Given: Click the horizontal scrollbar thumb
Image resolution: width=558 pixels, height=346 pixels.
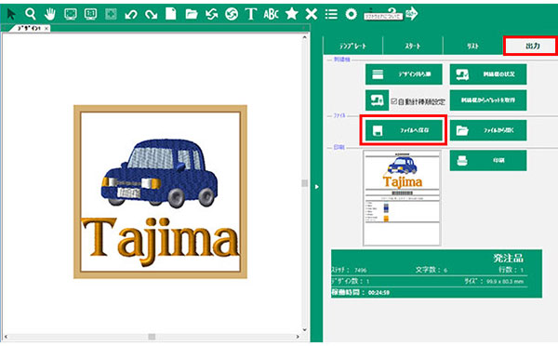Looking at the screenshot, I should pos(152,337).
